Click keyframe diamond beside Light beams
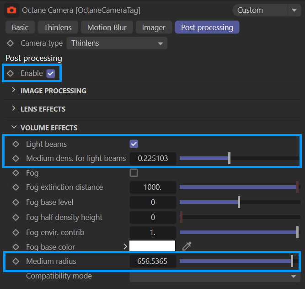Screen dimensions: 305x289 16,144
